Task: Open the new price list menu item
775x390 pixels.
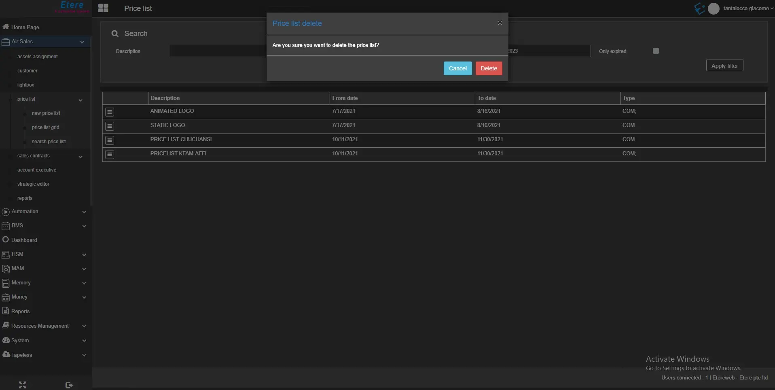Action: [x=46, y=113]
